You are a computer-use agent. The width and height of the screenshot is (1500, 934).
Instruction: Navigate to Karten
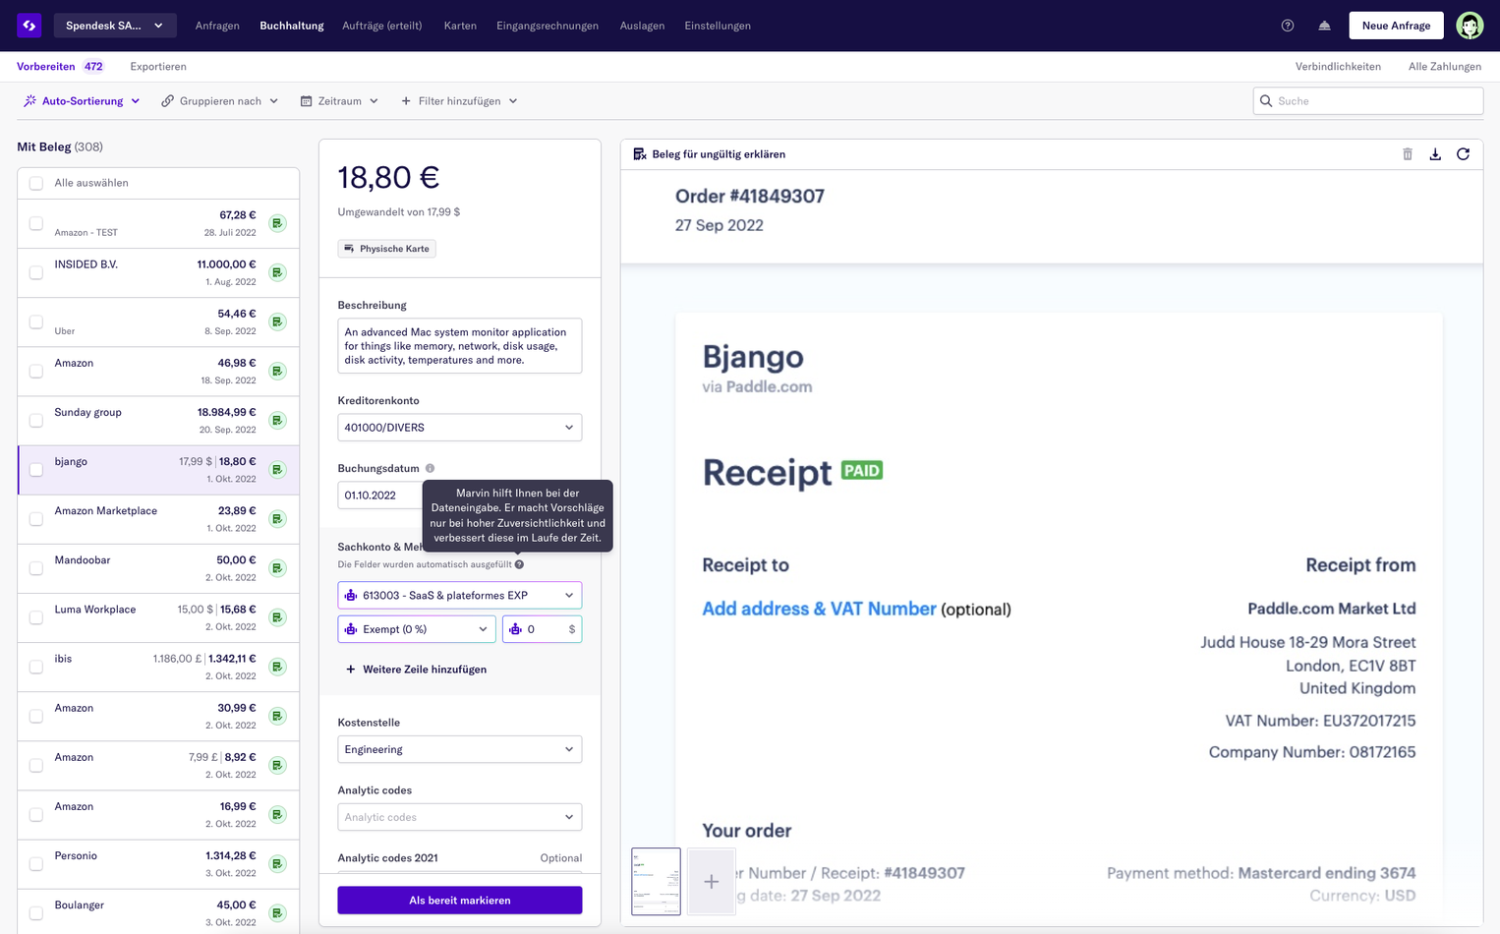click(x=460, y=26)
